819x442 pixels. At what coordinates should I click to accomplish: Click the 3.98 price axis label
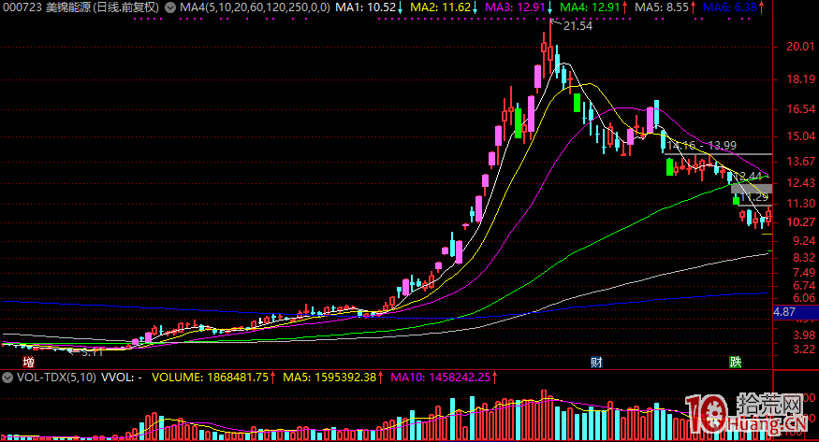804,335
